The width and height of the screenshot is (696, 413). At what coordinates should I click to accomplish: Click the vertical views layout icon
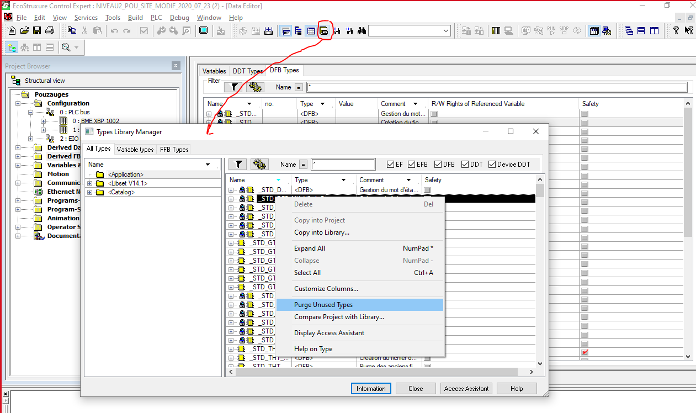click(37, 47)
